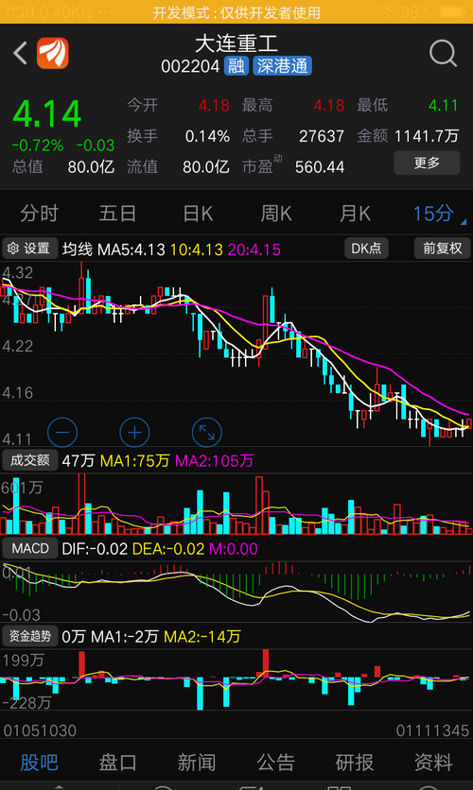Open the orange Eastmoney app logo
The width and height of the screenshot is (473, 790).
pos(52,53)
